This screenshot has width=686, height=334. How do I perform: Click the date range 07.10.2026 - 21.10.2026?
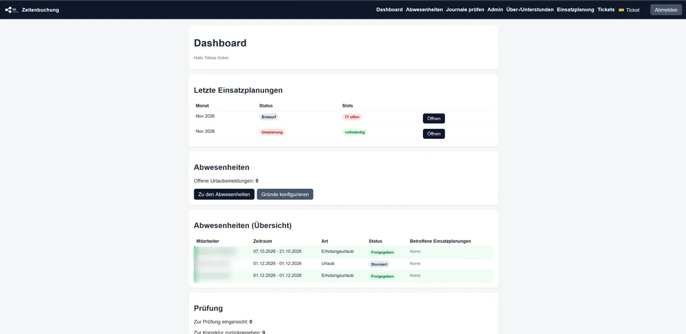click(277, 251)
